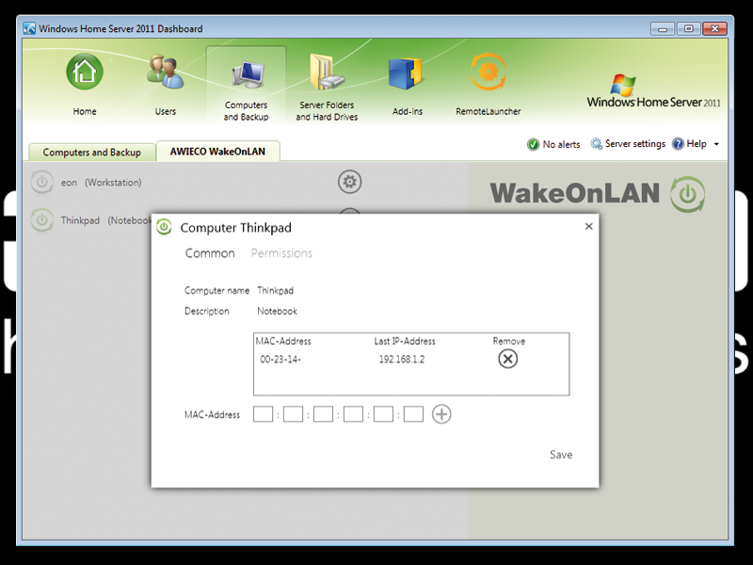
Task: Click the Dashboard window title icon
Action: pos(29,28)
